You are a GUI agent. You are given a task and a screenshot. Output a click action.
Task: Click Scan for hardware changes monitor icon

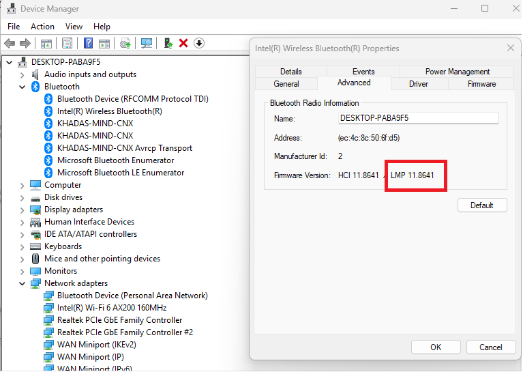[x=147, y=43]
